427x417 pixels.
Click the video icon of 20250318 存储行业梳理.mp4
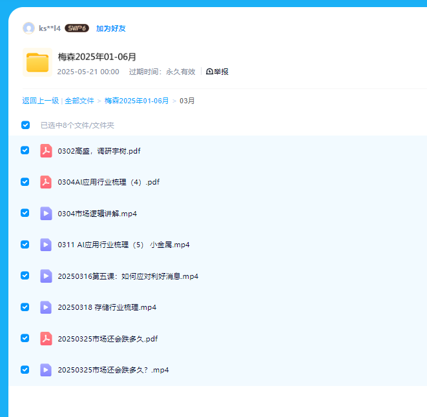46,307
